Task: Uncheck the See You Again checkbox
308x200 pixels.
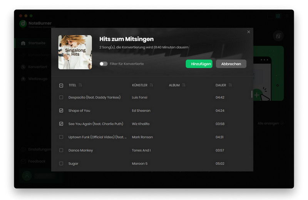Action: (61, 124)
